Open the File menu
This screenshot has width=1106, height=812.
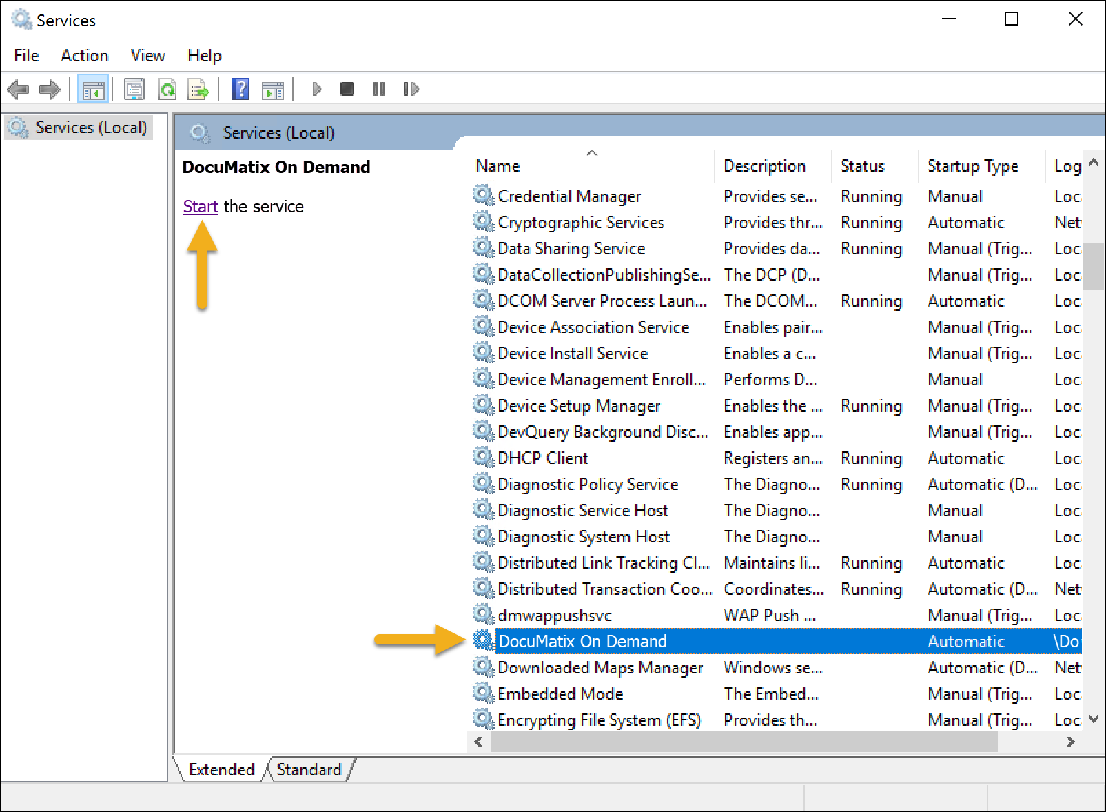(x=26, y=56)
